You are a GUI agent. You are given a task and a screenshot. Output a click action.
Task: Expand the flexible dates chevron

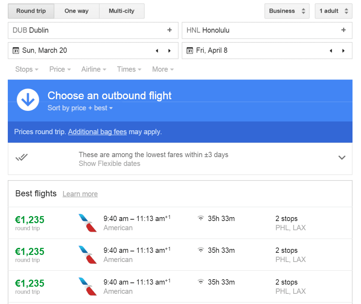tap(342, 157)
